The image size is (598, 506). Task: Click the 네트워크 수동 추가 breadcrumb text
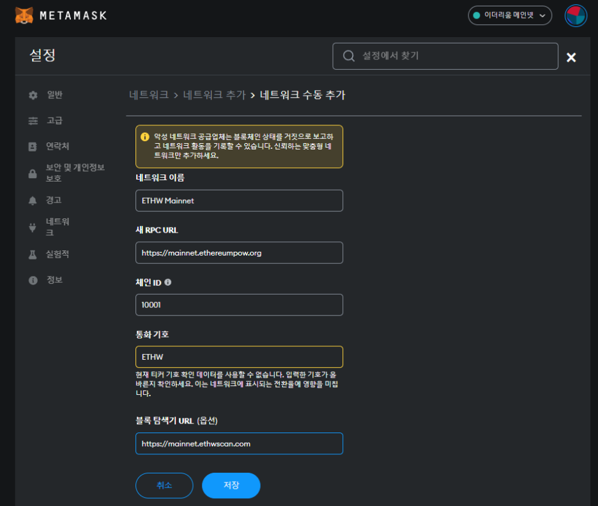coord(302,95)
